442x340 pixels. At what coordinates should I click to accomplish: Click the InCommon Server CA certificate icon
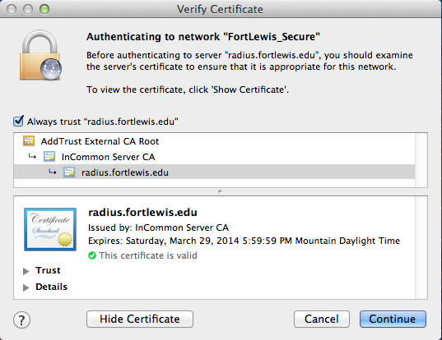[x=49, y=157]
